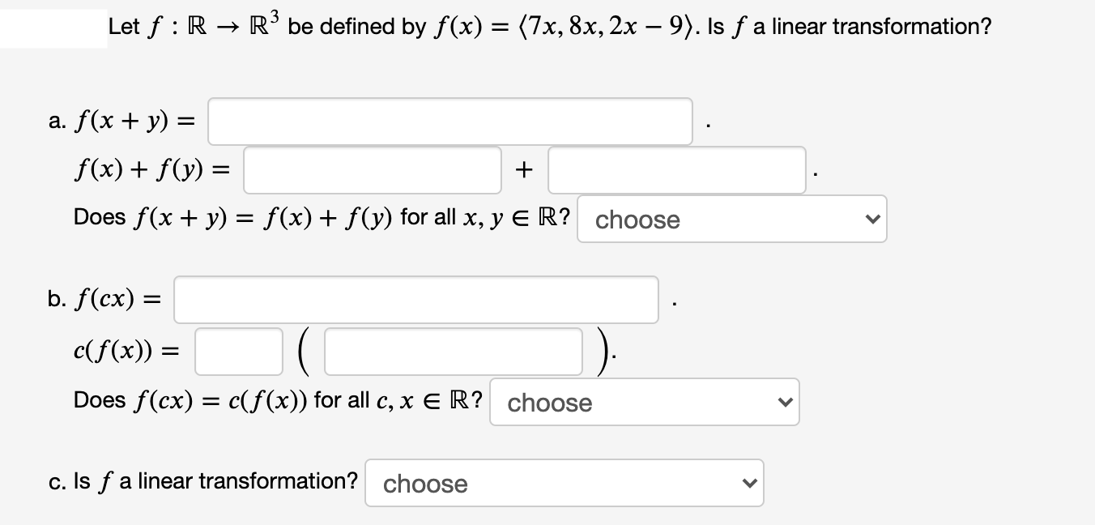Viewport: 1095px width, 525px height.
Task: Open the choose dropdown asking if f is linear
Action: [565, 482]
